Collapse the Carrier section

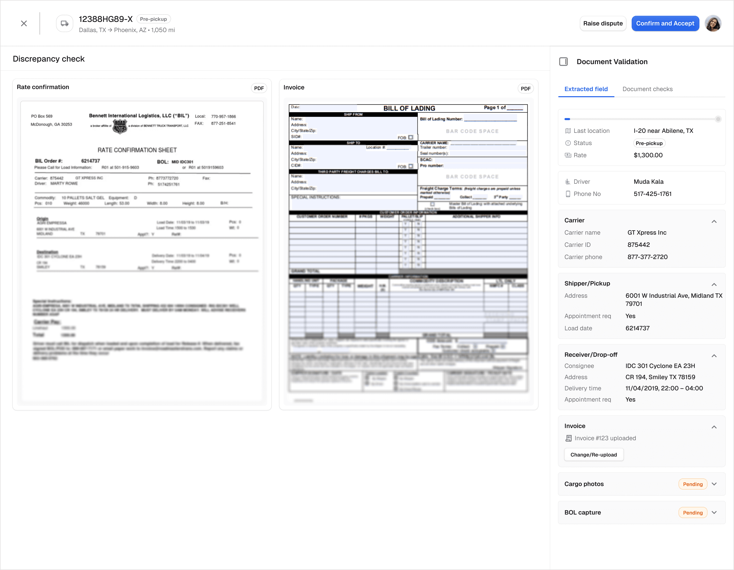[x=714, y=221]
